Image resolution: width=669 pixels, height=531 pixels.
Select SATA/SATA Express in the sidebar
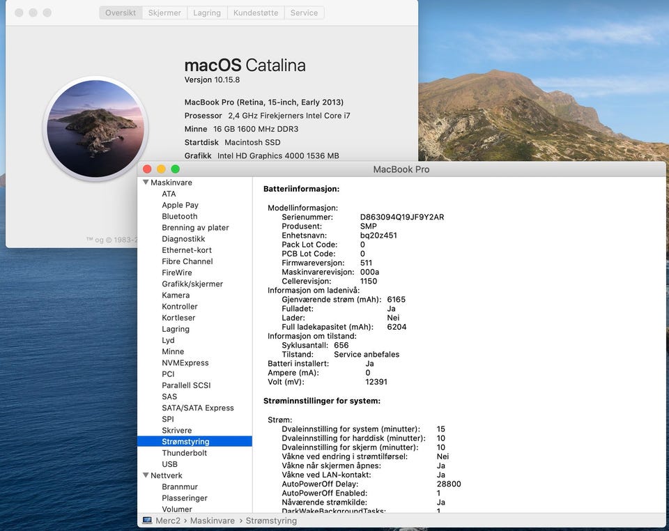pos(198,408)
